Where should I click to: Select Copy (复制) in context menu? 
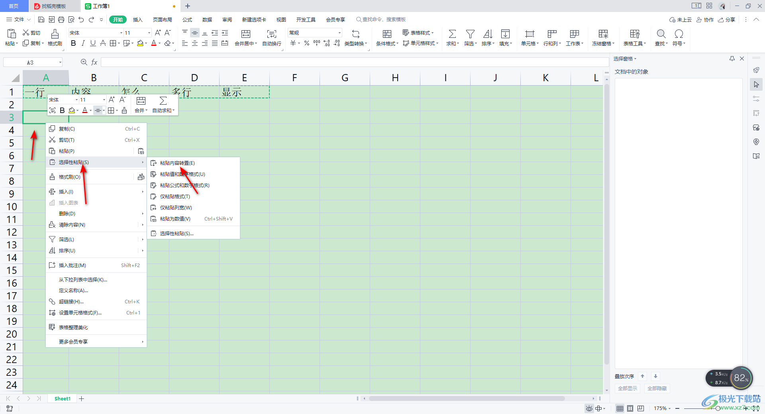(96, 129)
